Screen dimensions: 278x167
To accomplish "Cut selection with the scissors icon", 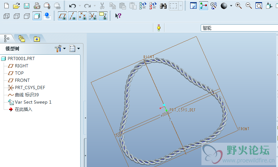I will click(x=102, y=6).
